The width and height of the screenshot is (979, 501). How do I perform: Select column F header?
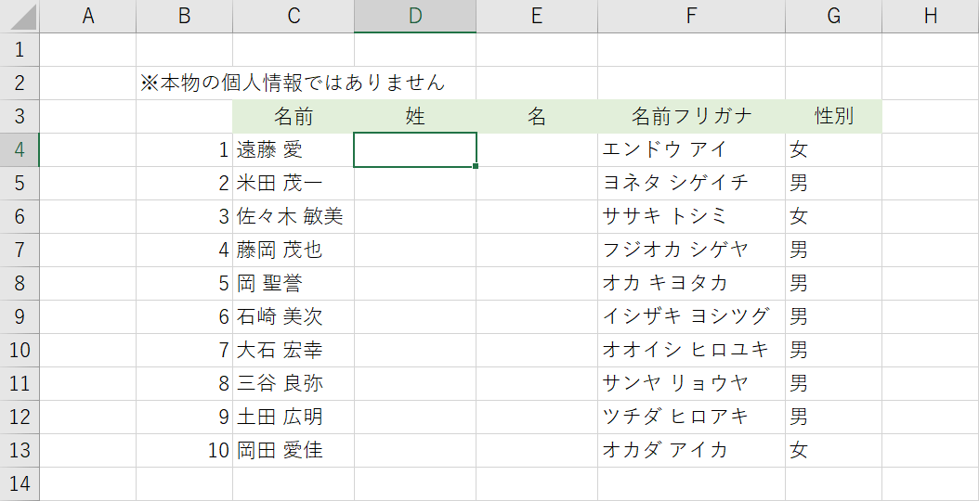(x=691, y=16)
